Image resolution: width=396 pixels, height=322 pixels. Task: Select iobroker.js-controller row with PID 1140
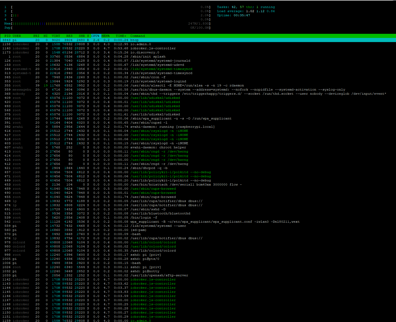pyautogui.click(x=198, y=48)
